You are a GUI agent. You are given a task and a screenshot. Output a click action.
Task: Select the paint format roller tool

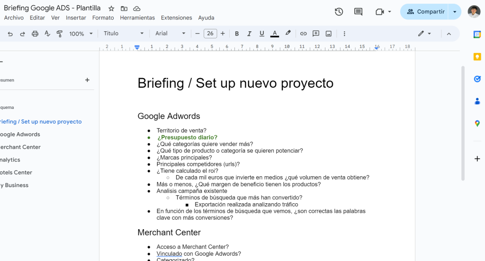point(60,34)
